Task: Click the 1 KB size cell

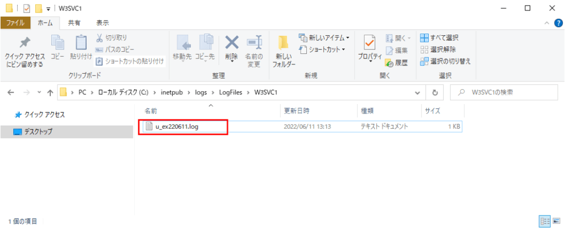Action: tap(454, 127)
